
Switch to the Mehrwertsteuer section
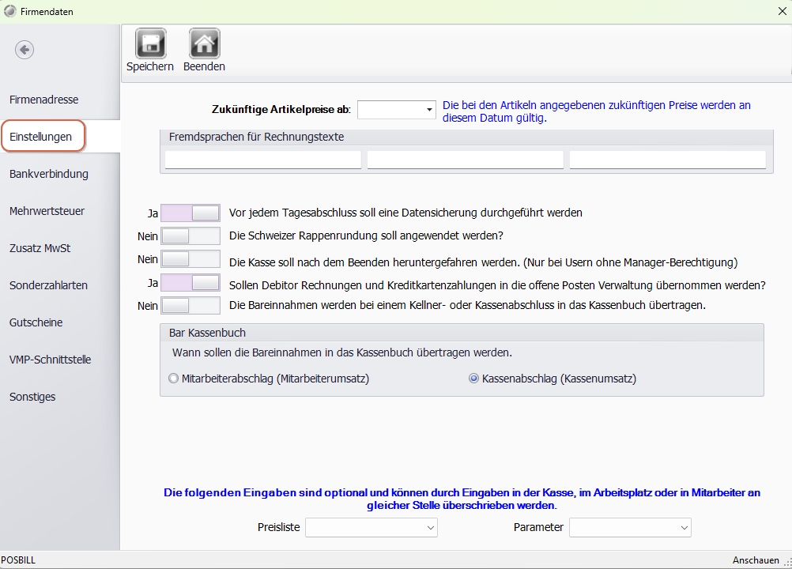pos(47,211)
